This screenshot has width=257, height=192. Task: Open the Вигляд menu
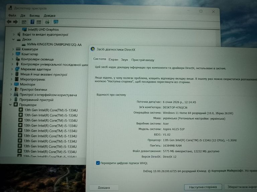pos(34,16)
